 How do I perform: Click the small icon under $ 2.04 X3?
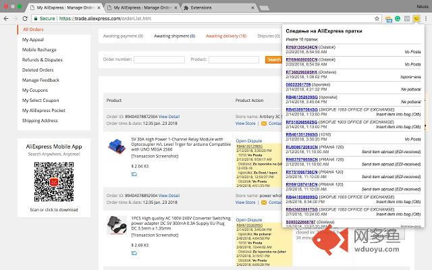point(134,174)
